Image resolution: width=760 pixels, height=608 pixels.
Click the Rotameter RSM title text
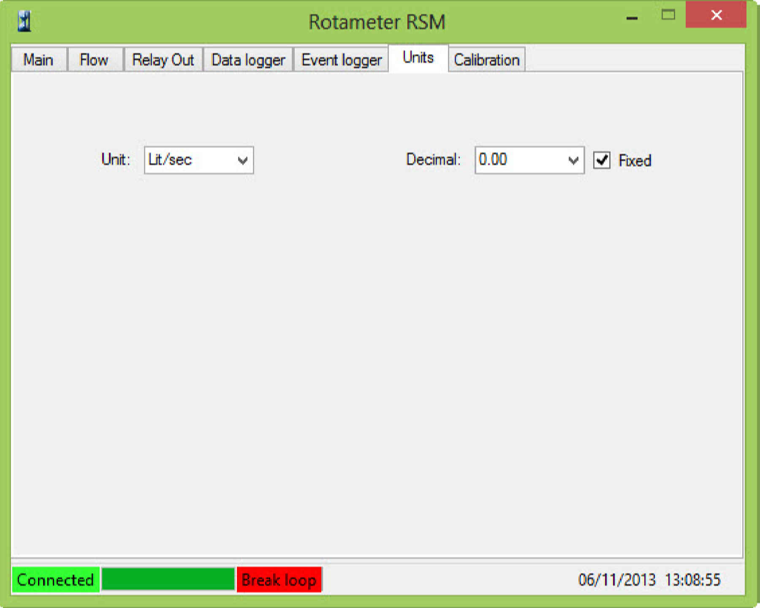pos(377,22)
